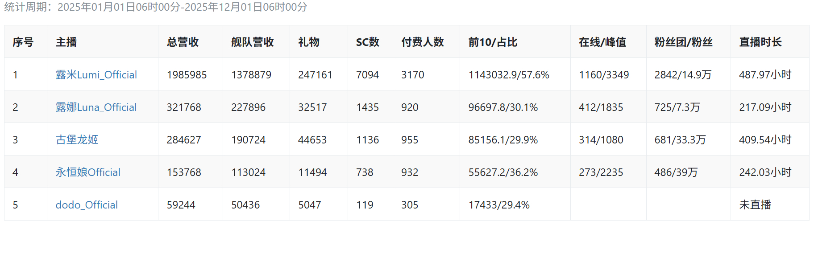Click the 礼物 column header
Screen dimensions: 814x274
[309, 42]
